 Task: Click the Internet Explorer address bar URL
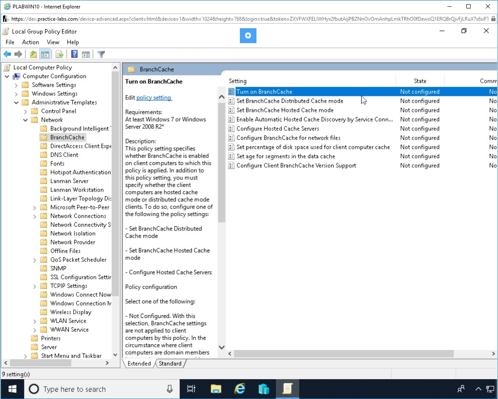tap(250, 19)
